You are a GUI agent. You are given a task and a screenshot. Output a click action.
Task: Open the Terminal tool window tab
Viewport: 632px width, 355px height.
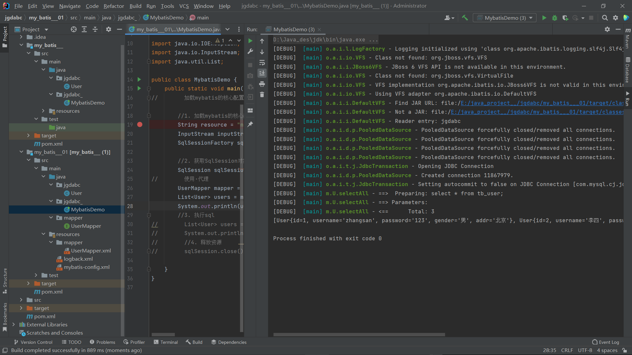166,342
